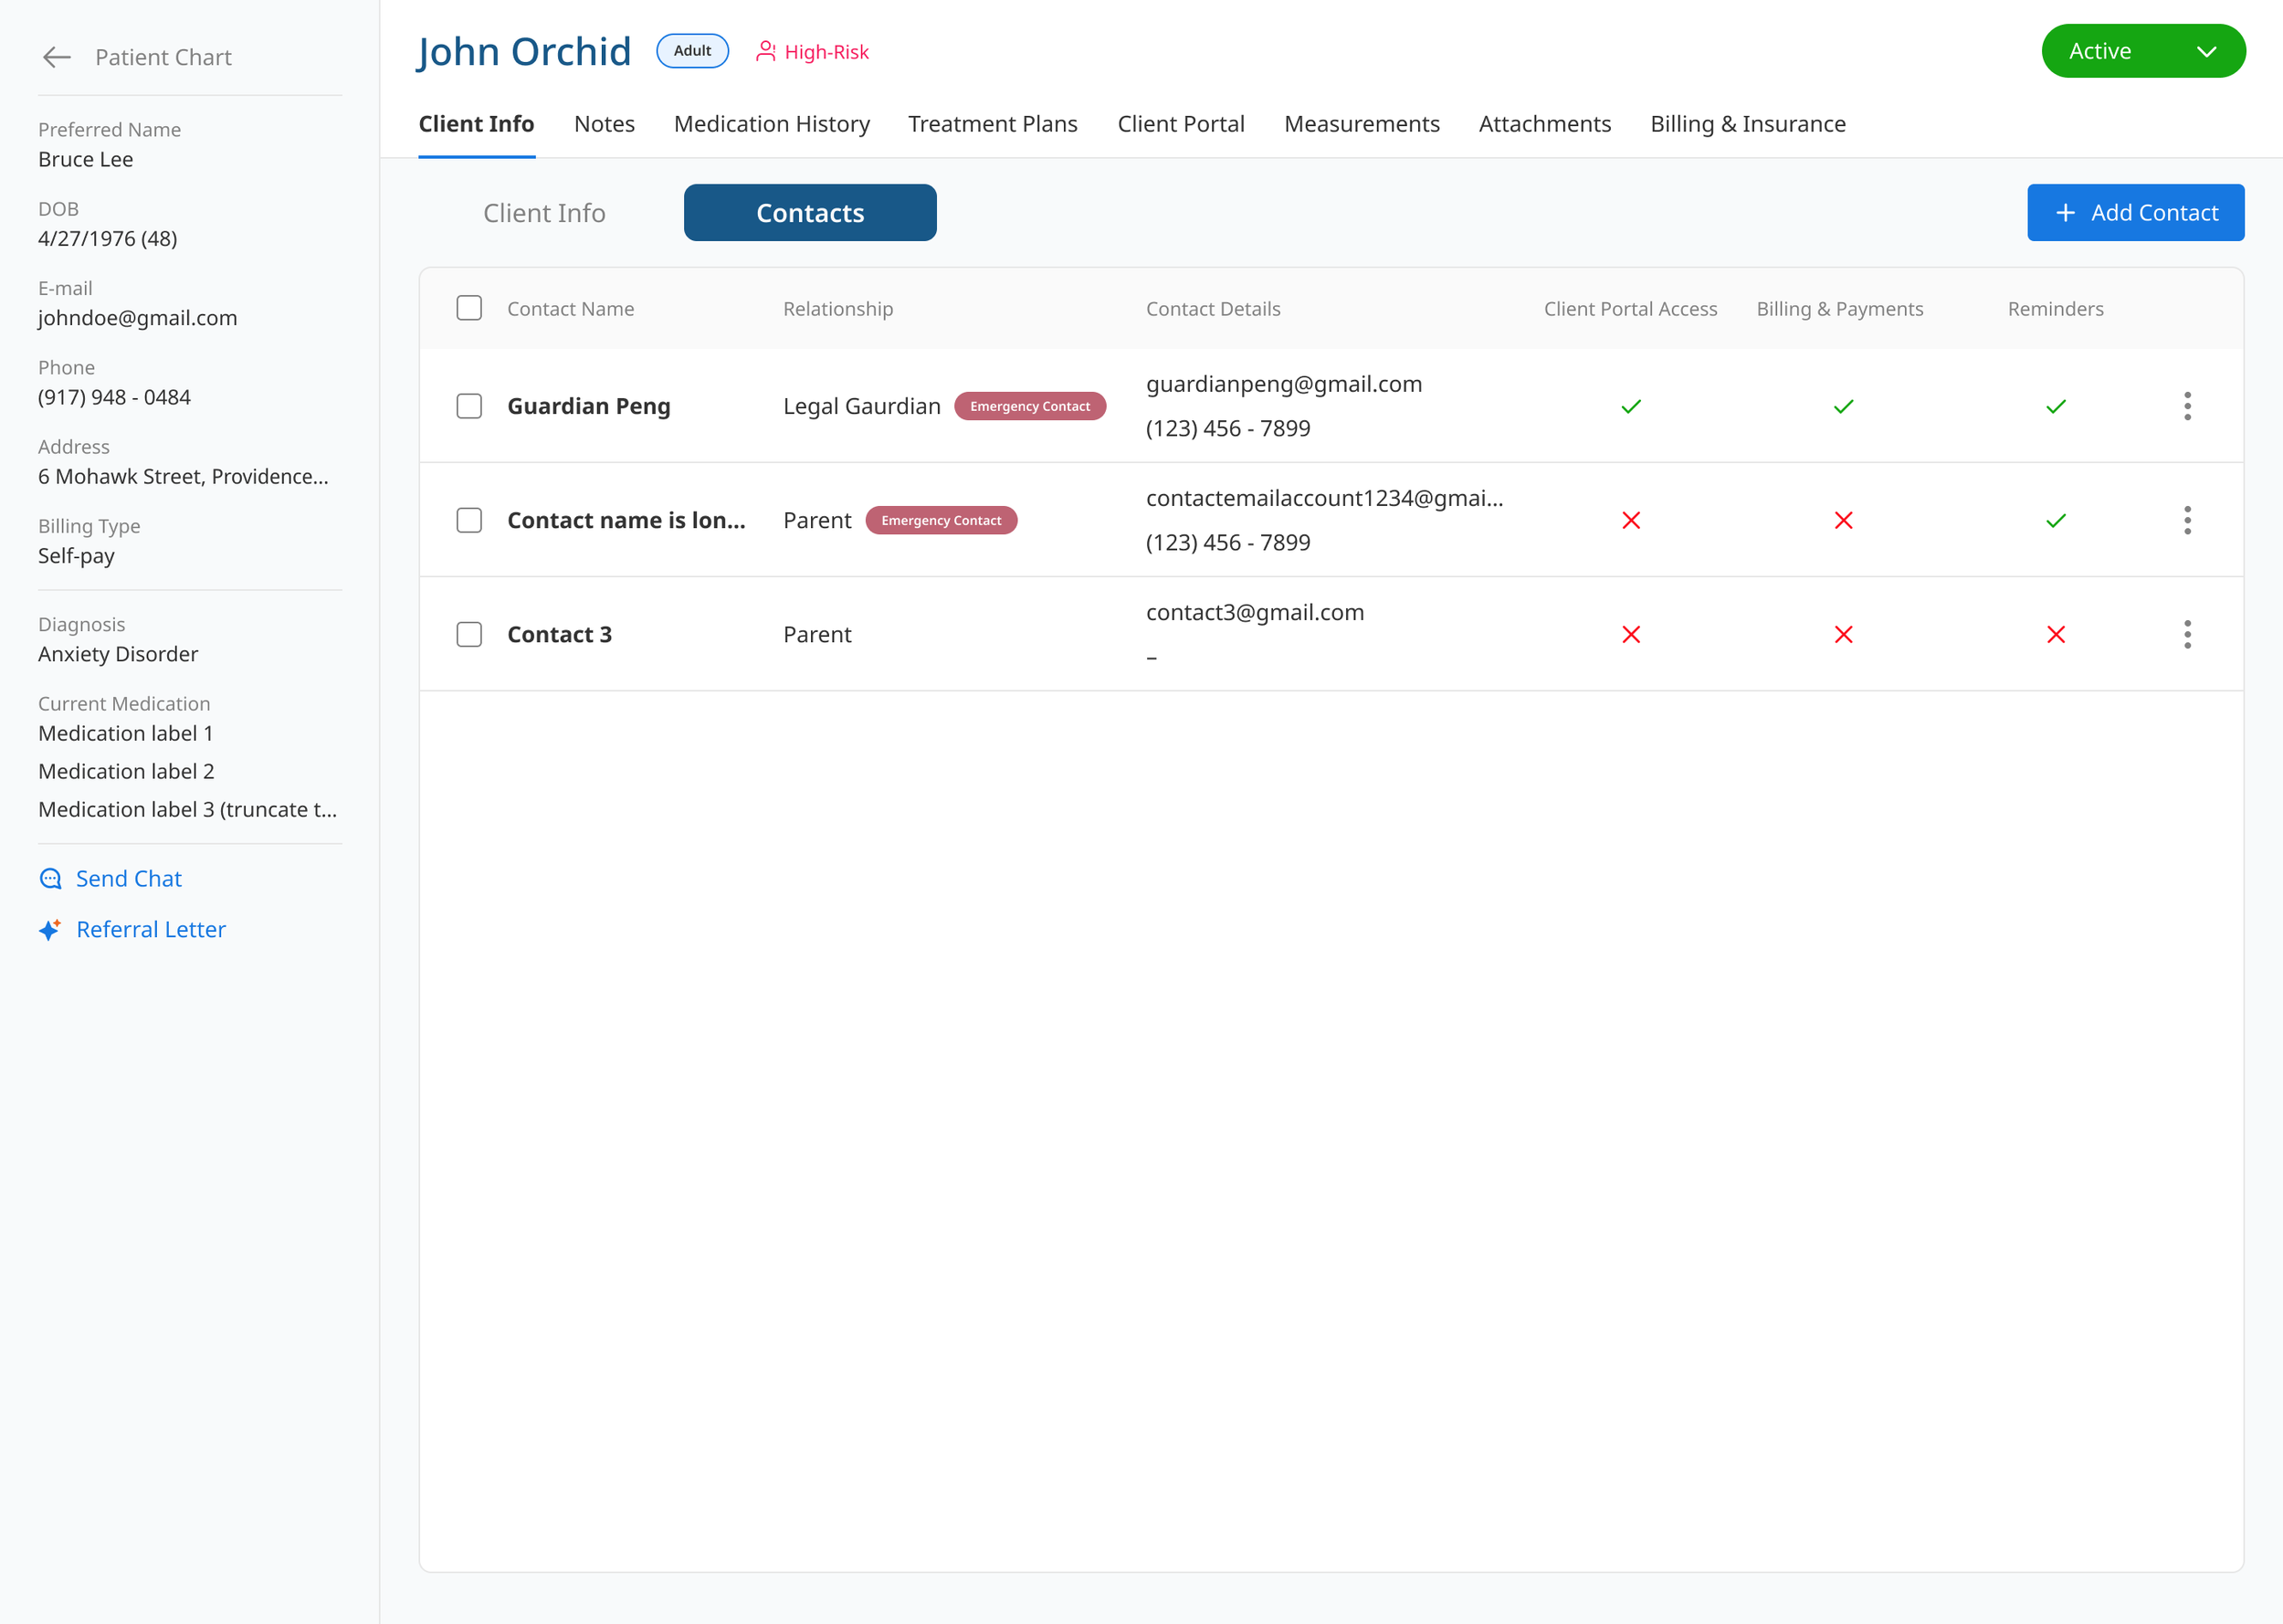Toggle the select-all checkbox in the table header
Screen dimensions: 2283x1624
point(468,308)
